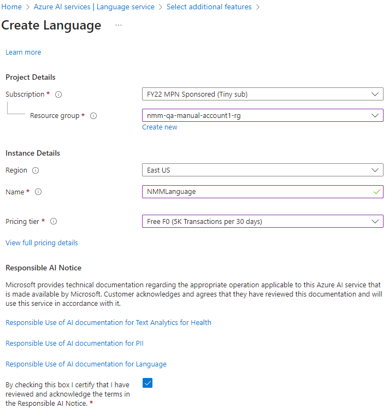The width and height of the screenshot is (389, 408).
Task: Click the Name field label
Action: tap(15, 192)
